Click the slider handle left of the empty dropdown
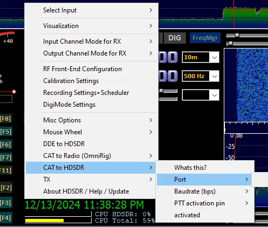The width and height of the screenshot is (268, 227). coord(161,91)
